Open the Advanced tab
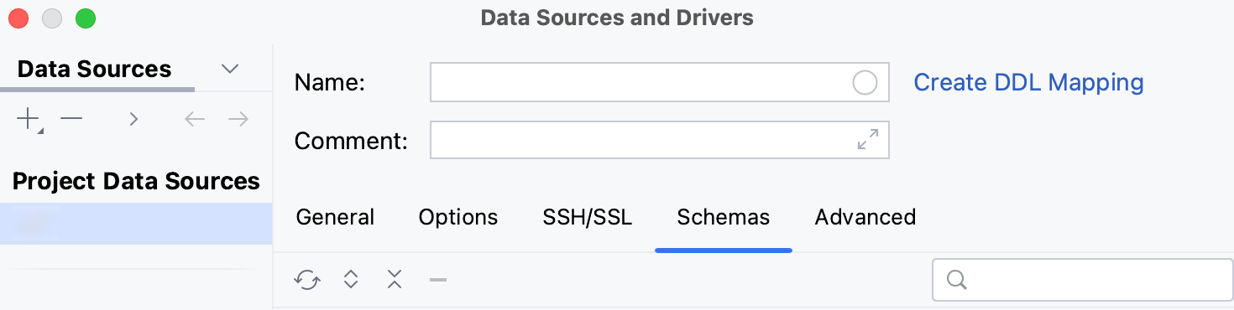The width and height of the screenshot is (1234, 310). 865,218
